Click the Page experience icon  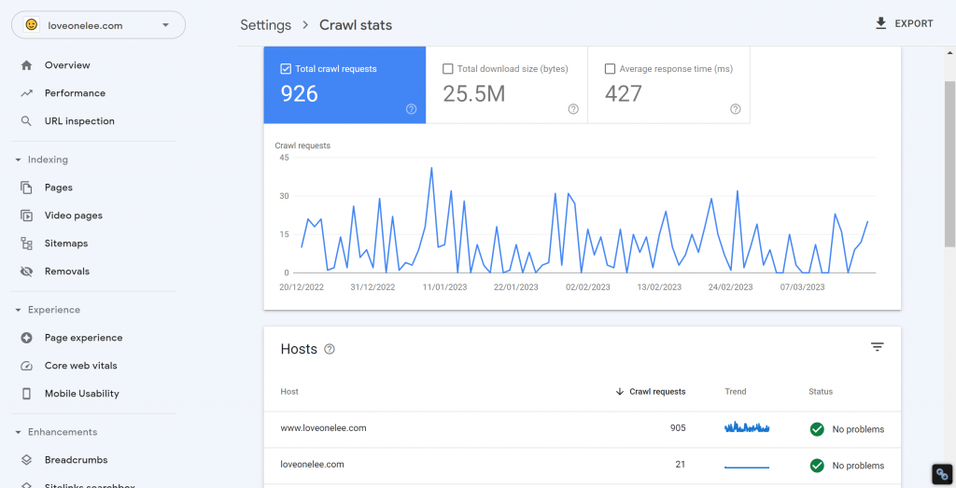[26, 338]
